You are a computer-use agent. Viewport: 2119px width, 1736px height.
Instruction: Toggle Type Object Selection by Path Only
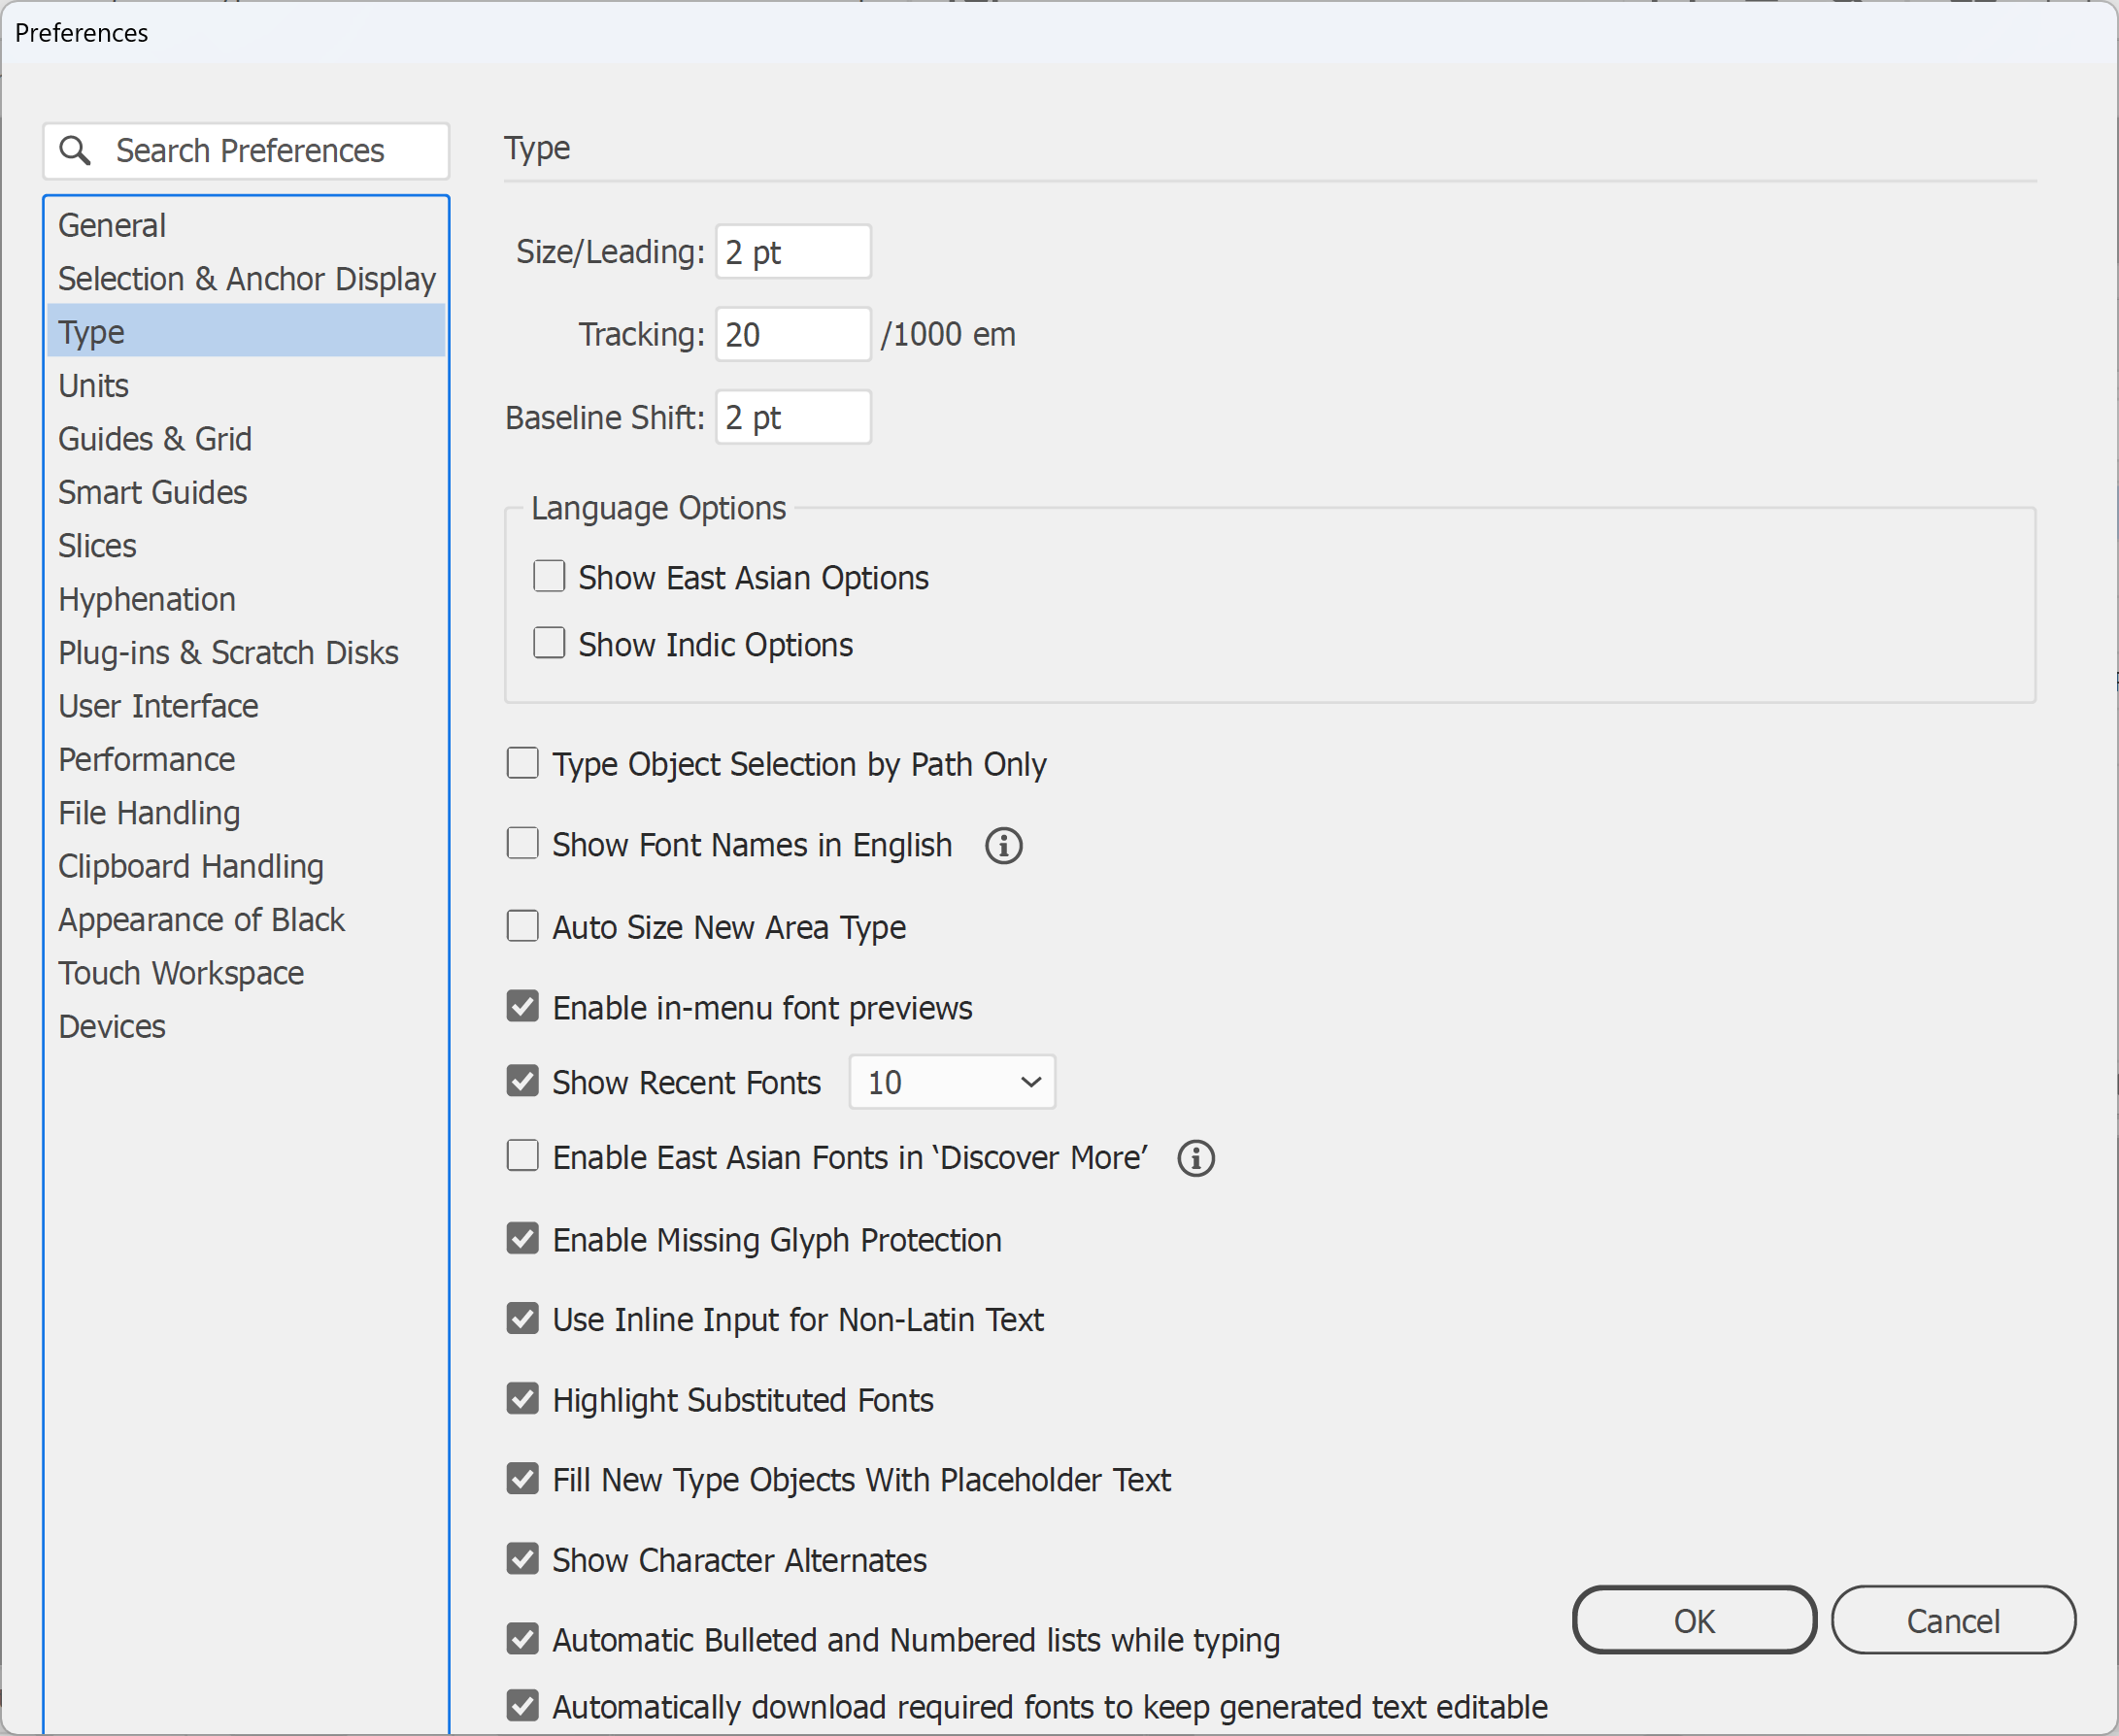(523, 763)
